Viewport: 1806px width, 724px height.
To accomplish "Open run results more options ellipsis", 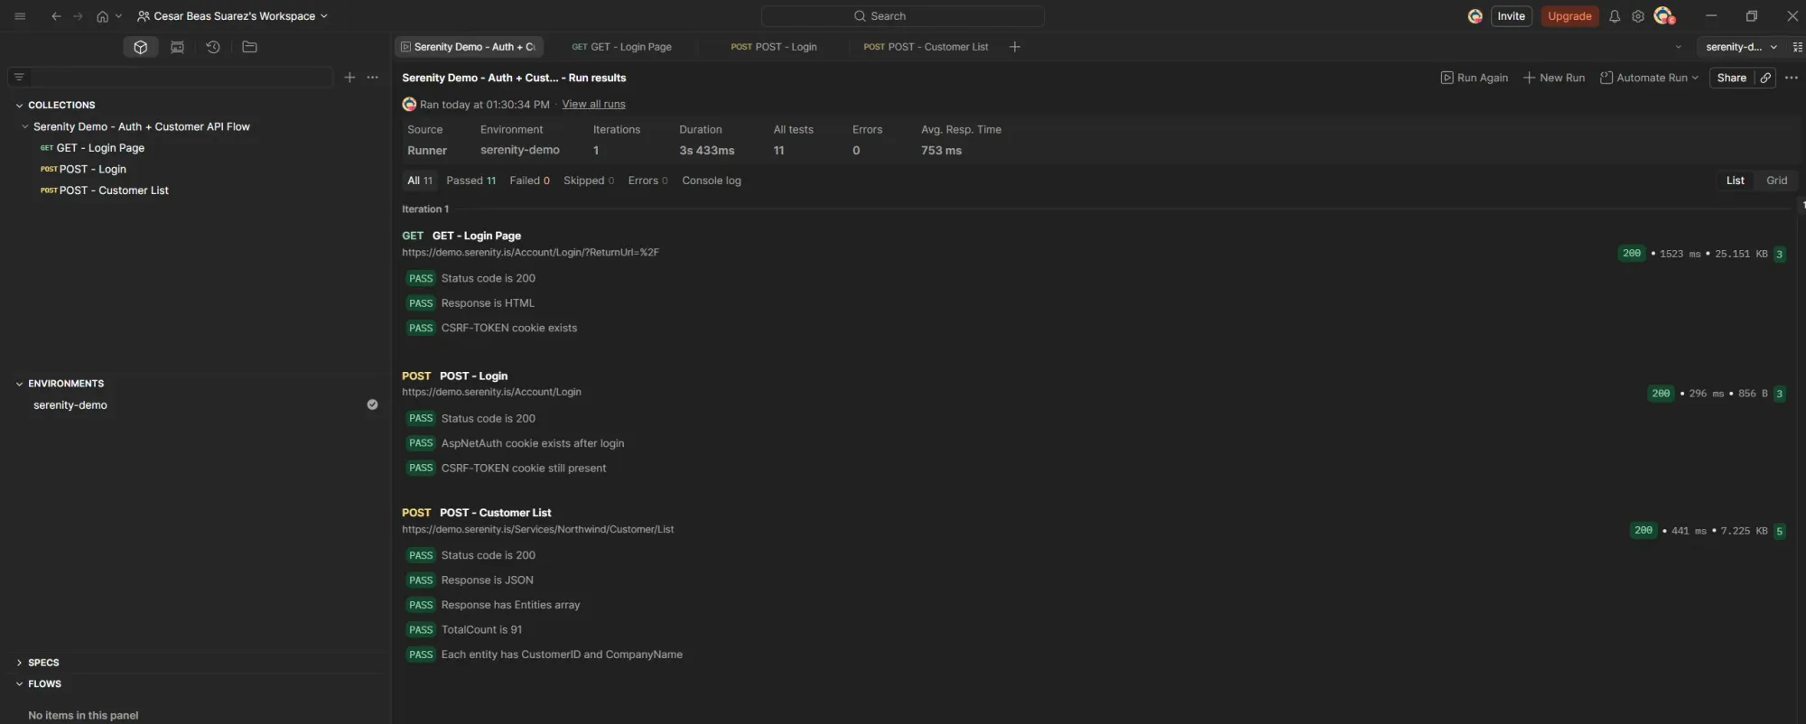I will pyautogui.click(x=1792, y=78).
